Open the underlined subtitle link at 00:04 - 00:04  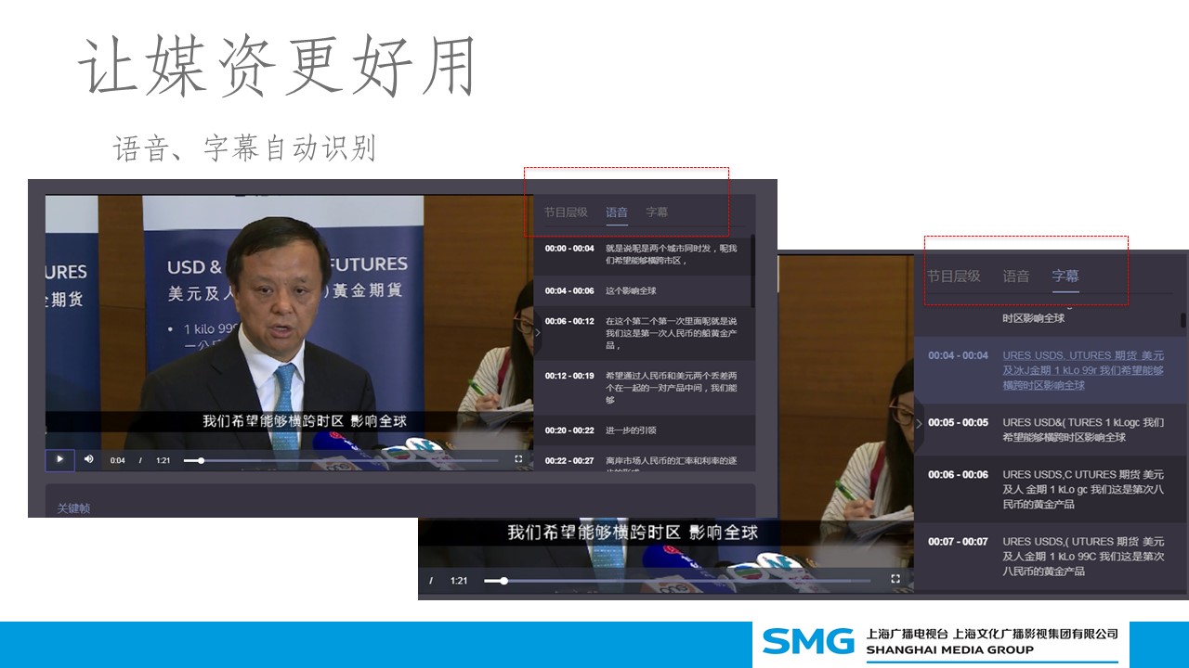(1083, 370)
